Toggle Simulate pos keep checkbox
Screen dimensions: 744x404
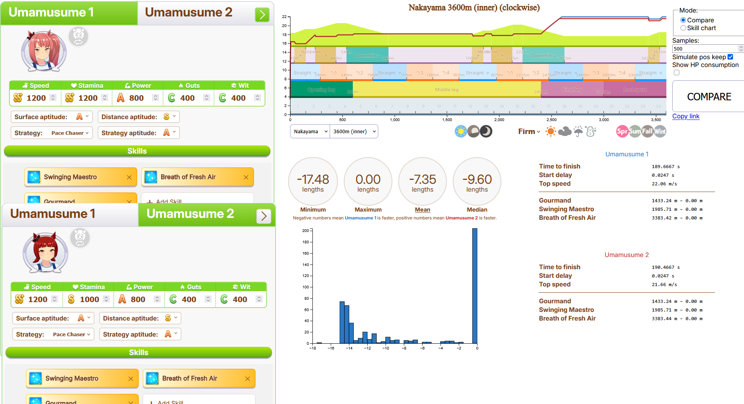(x=730, y=57)
